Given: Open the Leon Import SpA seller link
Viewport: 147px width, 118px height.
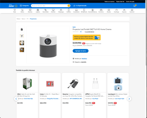Looking at the screenshot, I should click(119, 99).
